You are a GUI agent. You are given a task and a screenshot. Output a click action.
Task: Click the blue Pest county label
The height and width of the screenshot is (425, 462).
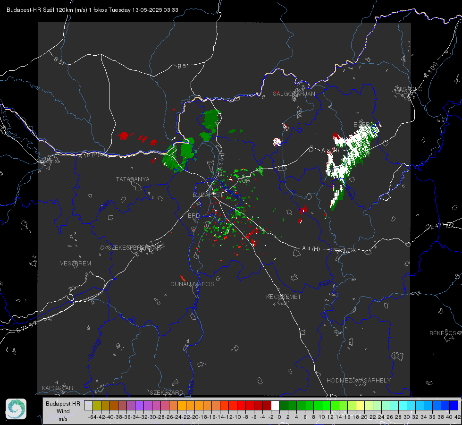point(325,284)
